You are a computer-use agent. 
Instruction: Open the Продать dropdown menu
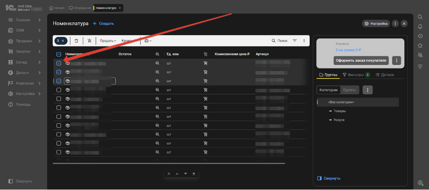(x=108, y=41)
